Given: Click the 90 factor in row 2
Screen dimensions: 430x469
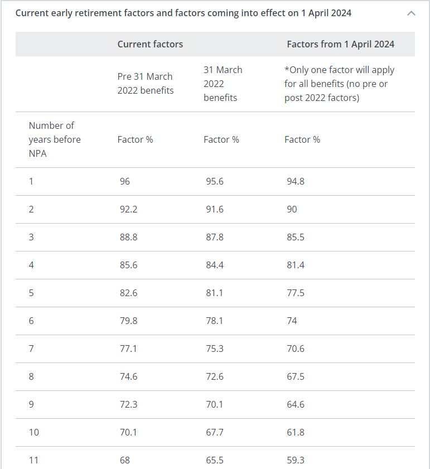Looking at the screenshot, I should [x=292, y=209].
